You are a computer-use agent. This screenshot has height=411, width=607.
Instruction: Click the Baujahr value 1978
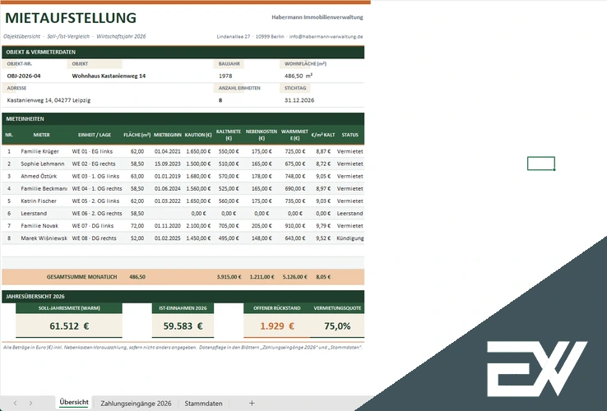pos(225,76)
